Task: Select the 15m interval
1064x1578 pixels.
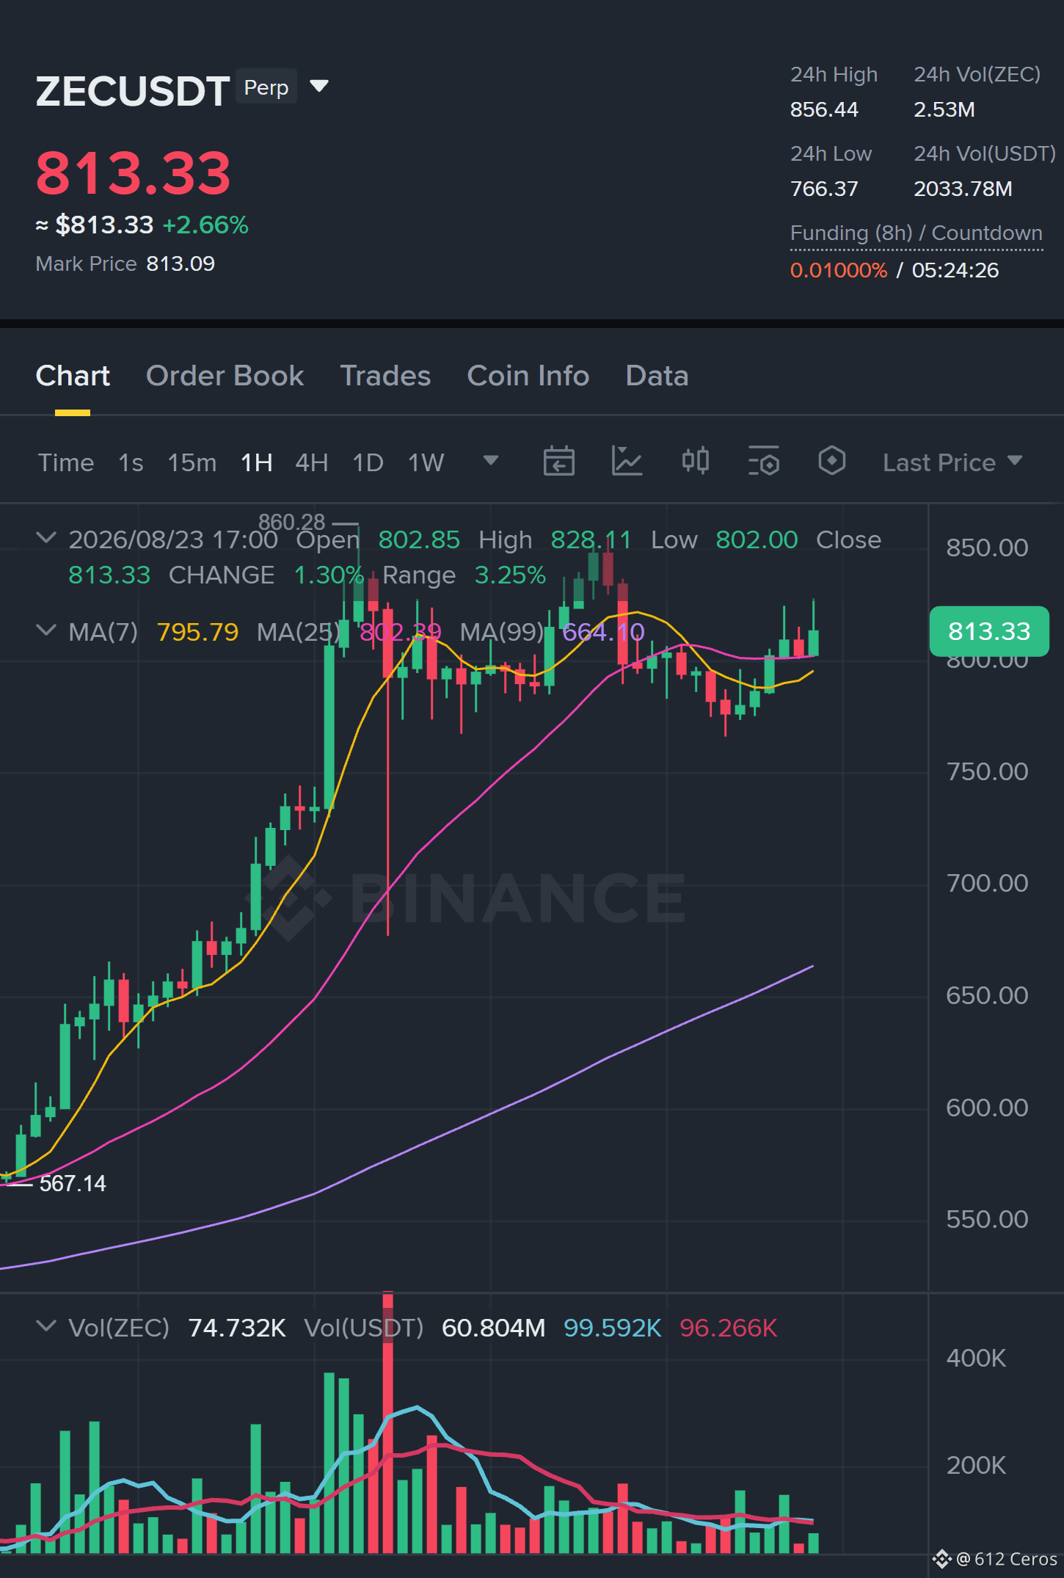Action: (x=192, y=462)
